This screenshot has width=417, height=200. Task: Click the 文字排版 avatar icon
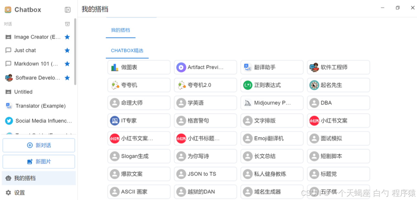(x=248, y=121)
